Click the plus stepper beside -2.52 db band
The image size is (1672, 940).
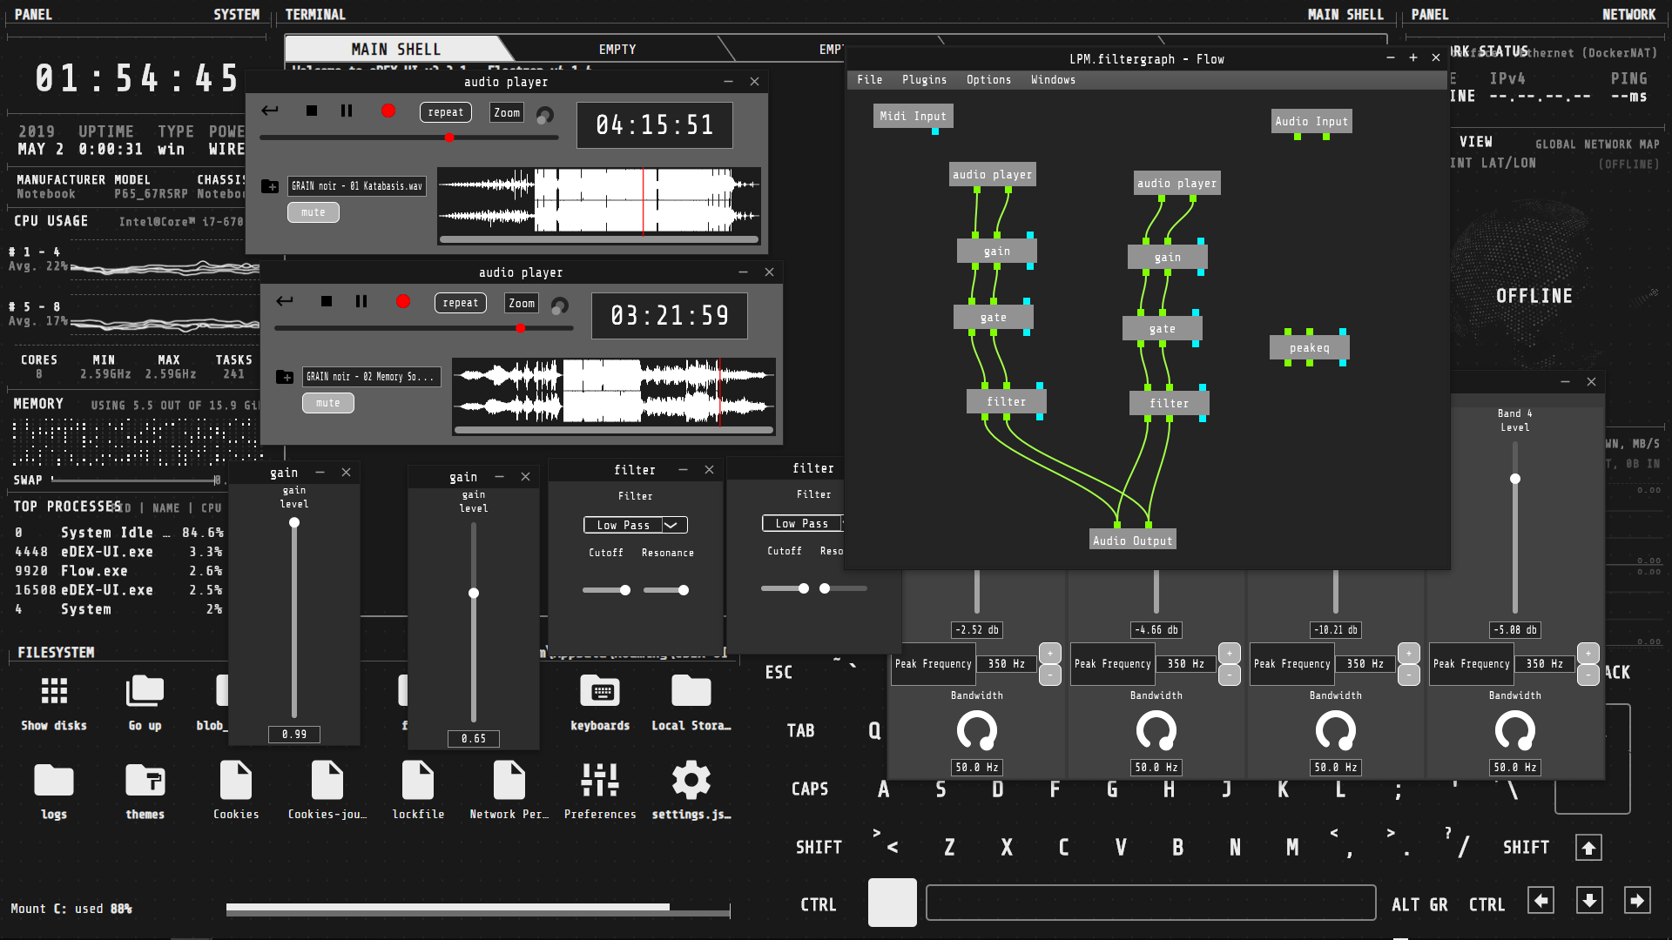pyautogui.click(x=1050, y=654)
